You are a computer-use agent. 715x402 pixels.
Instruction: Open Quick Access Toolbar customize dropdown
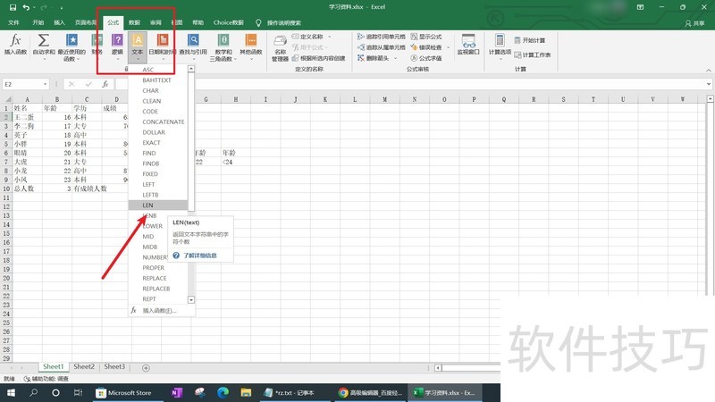click(61, 7)
